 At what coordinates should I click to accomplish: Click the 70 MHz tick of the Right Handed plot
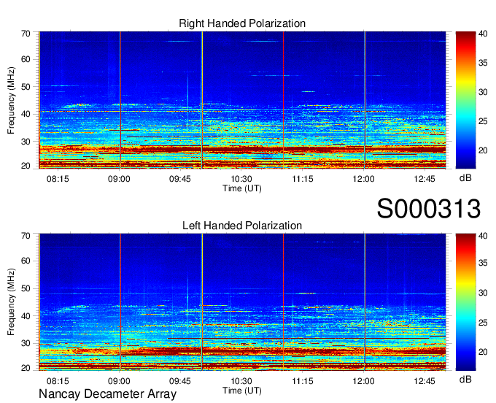[x=26, y=34]
